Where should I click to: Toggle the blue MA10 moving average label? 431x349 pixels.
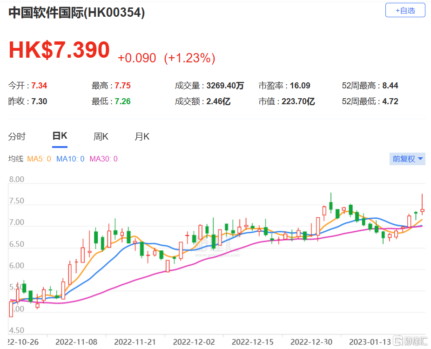pyautogui.click(x=70, y=159)
